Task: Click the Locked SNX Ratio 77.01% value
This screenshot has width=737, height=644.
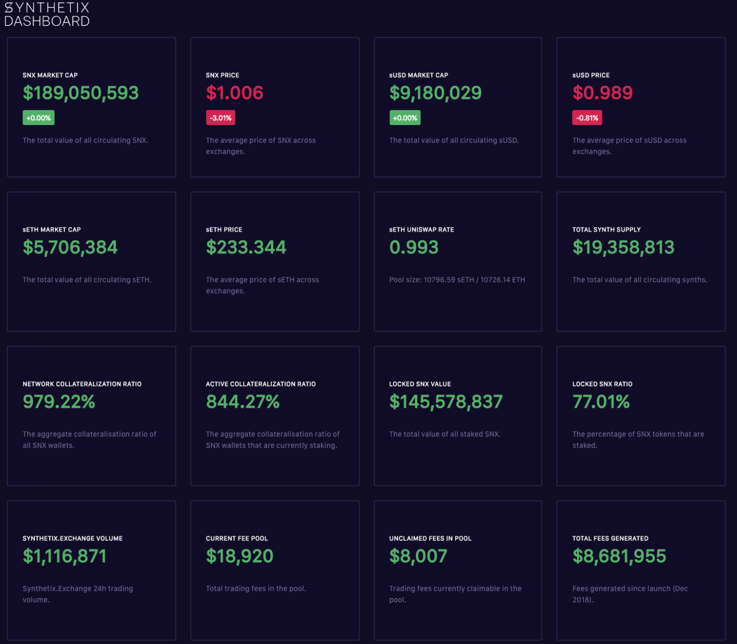Action: pyautogui.click(x=601, y=402)
